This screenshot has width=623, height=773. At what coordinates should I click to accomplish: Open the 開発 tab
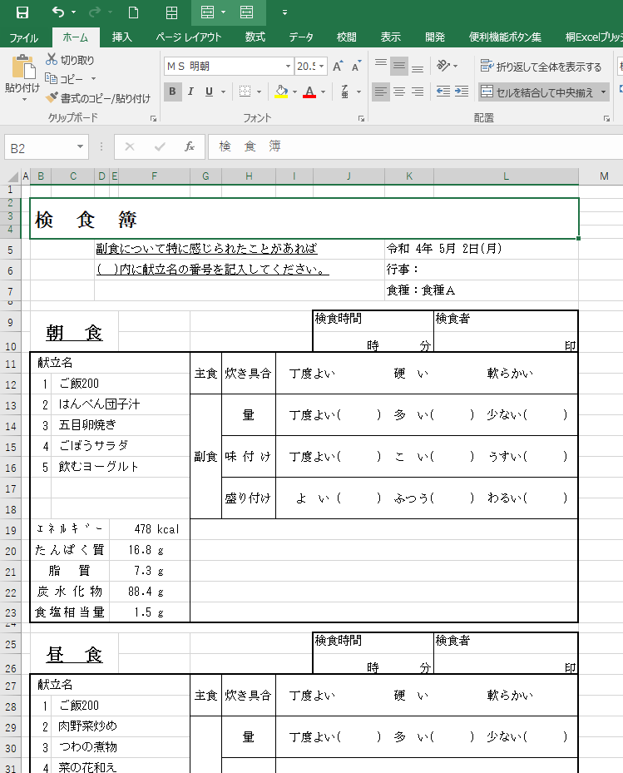(435, 37)
